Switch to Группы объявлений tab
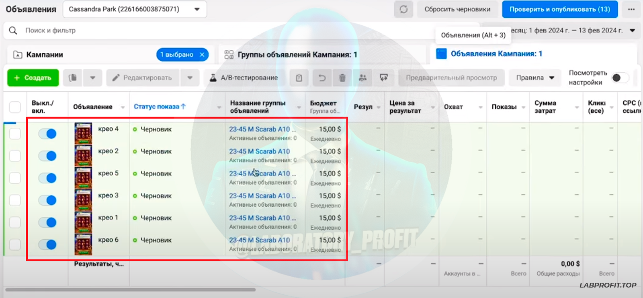This screenshot has width=643, height=298. 297,55
